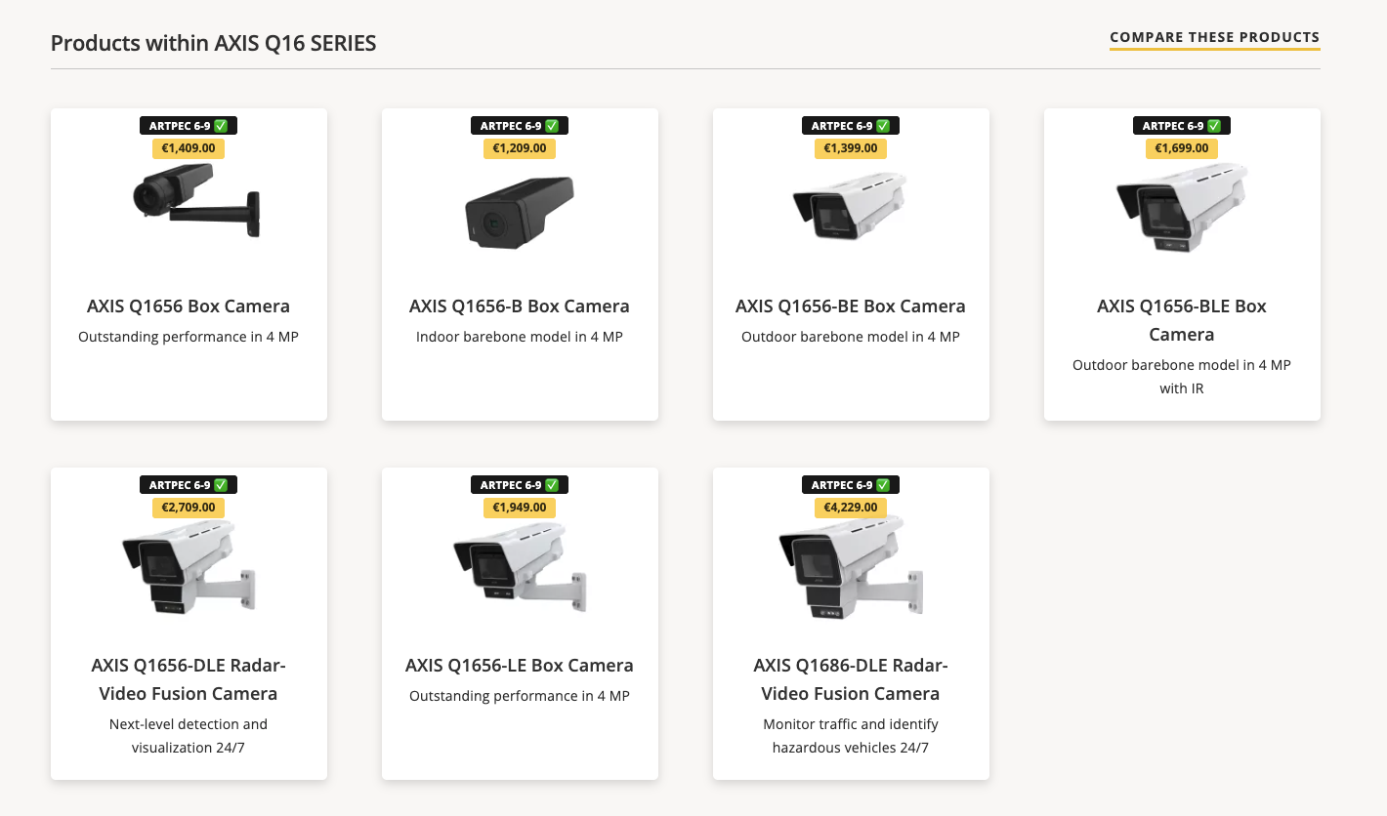
Task: Click the €1,209.00 price tag
Action: pos(520,148)
